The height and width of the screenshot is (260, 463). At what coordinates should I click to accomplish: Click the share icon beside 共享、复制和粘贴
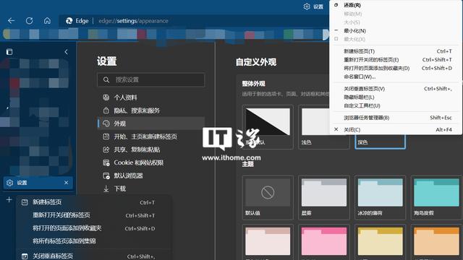click(106, 149)
